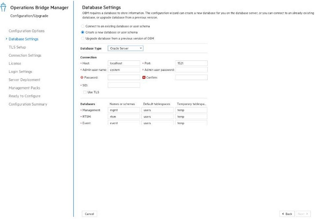Click the Password input field
This screenshot has width=315, height=219.
[x=124, y=78]
